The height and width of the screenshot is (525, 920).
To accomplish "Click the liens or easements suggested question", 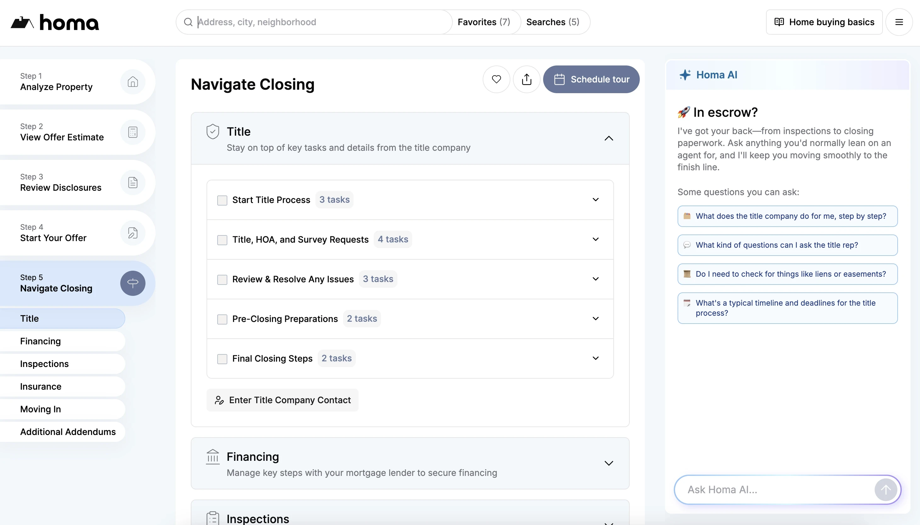I will pyautogui.click(x=787, y=274).
